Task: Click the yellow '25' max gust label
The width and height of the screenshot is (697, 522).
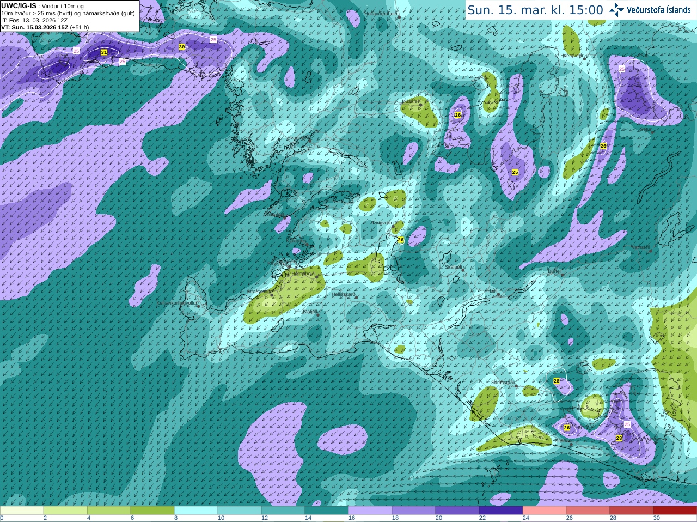Action: 515,172
